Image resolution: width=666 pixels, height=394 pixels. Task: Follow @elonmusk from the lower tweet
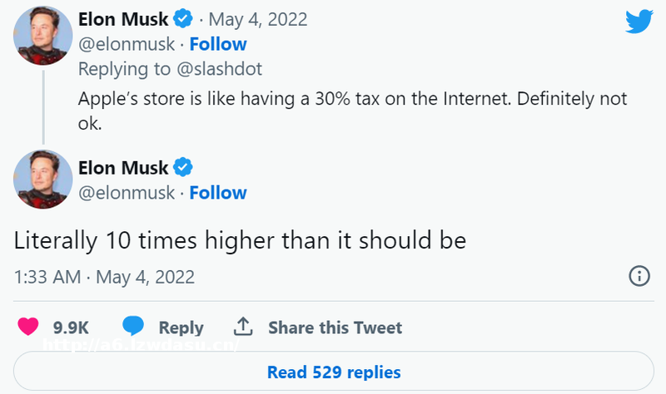(218, 193)
